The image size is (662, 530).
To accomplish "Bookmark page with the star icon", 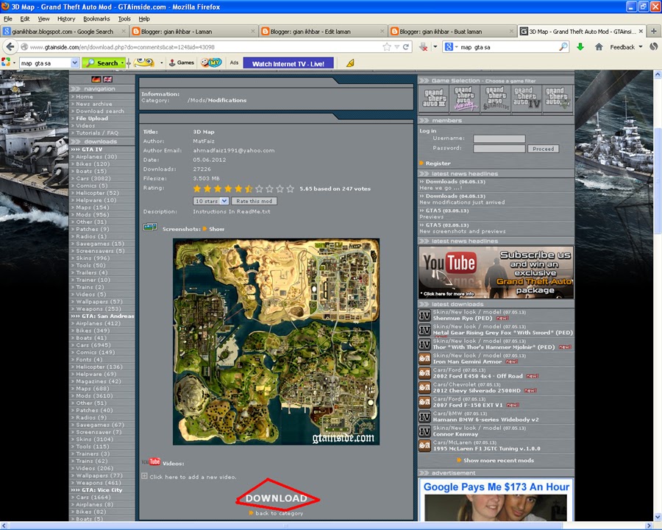I will click(x=387, y=47).
